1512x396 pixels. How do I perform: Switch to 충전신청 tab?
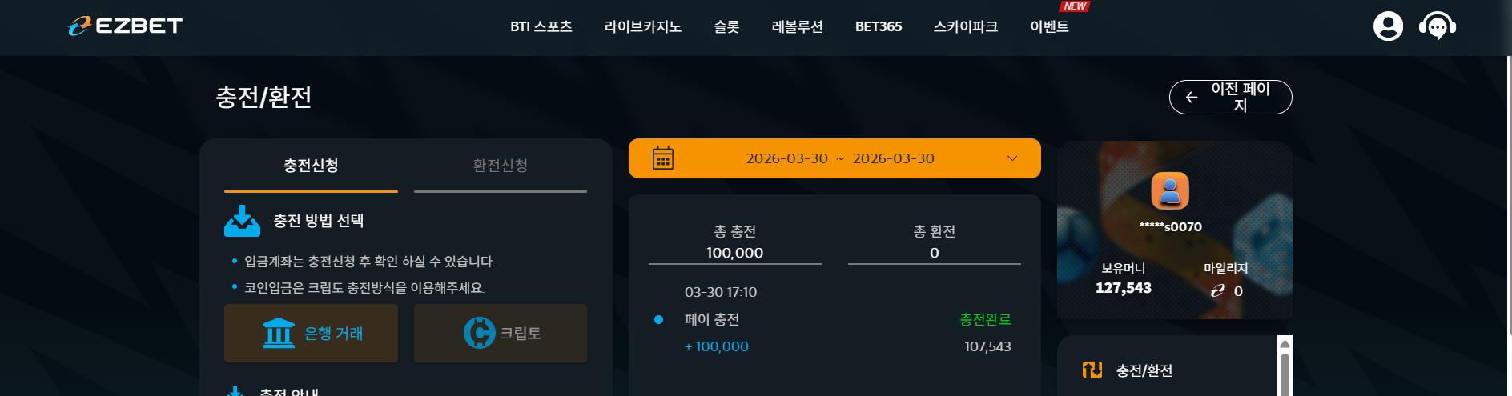pos(311,166)
